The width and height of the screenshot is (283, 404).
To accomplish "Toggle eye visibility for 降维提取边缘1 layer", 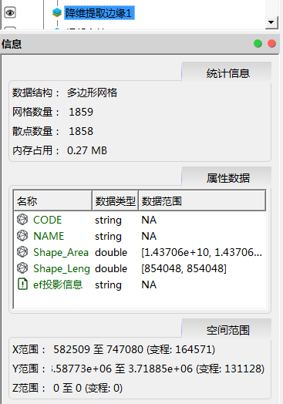I will pyautogui.click(x=10, y=12).
